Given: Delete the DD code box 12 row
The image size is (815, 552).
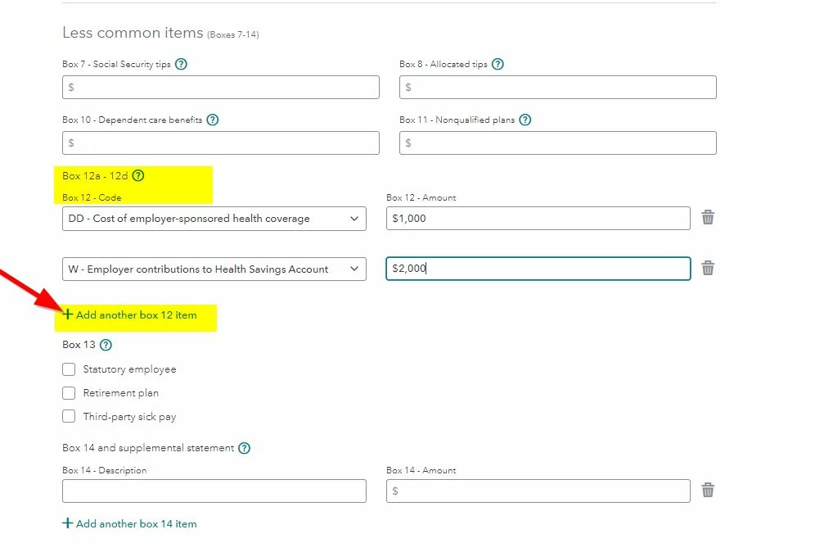Looking at the screenshot, I should click(708, 217).
